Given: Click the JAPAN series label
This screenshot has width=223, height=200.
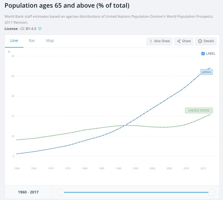Looking at the screenshot, I should point(206,72).
